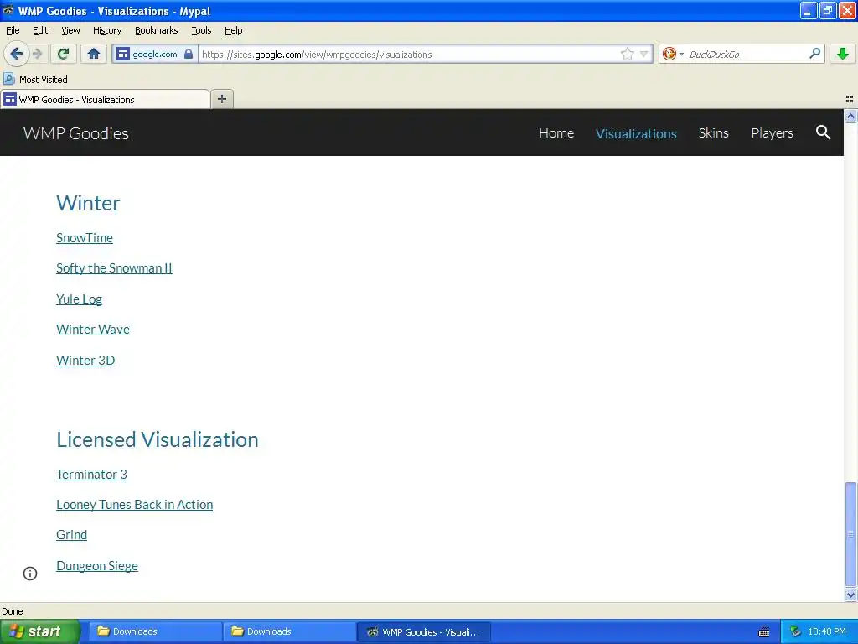Click the Licensed Visualization heading

[x=157, y=439]
